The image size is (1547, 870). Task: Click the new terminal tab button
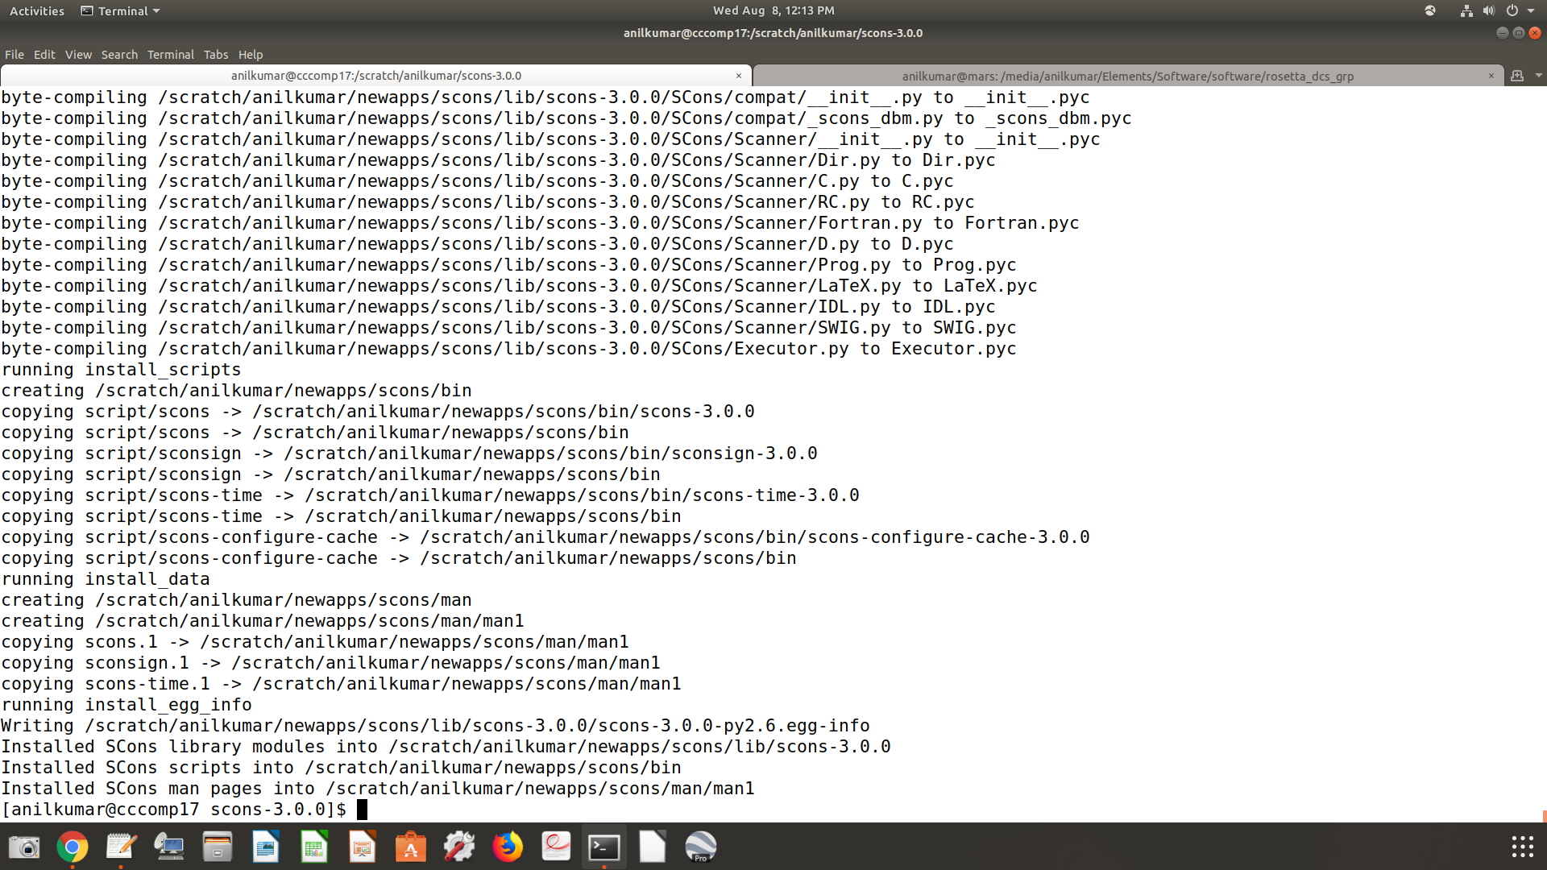pyautogui.click(x=1517, y=76)
